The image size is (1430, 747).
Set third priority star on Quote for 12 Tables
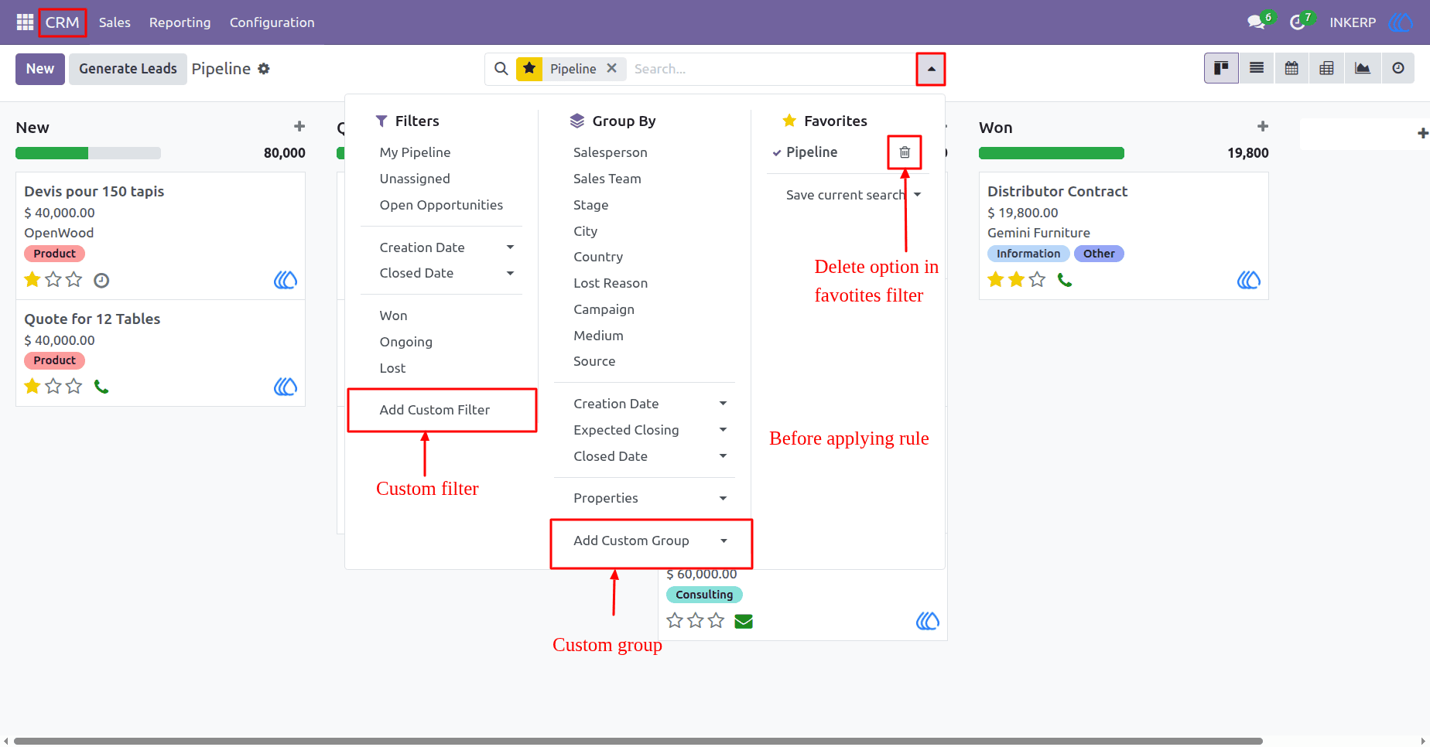pyautogui.click(x=74, y=386)
